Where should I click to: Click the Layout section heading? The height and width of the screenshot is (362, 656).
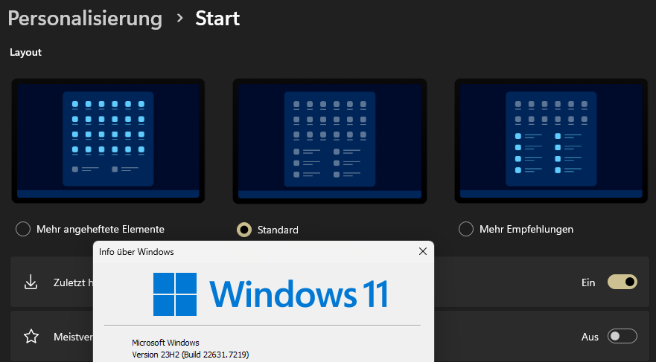(x=25, y=53)
